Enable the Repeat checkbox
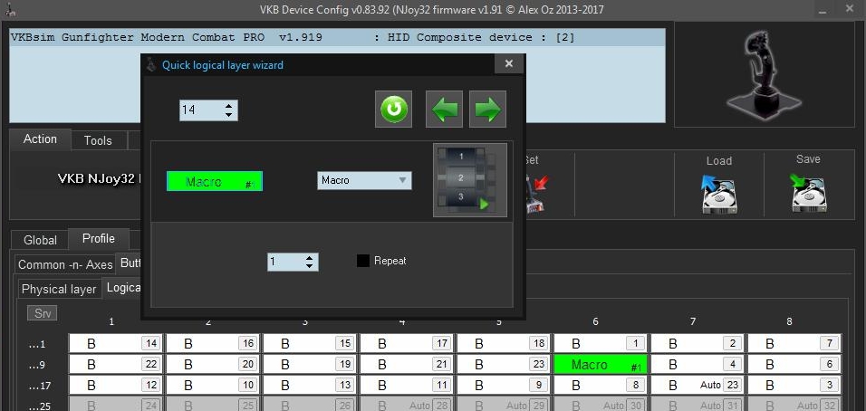 point(363,261)
